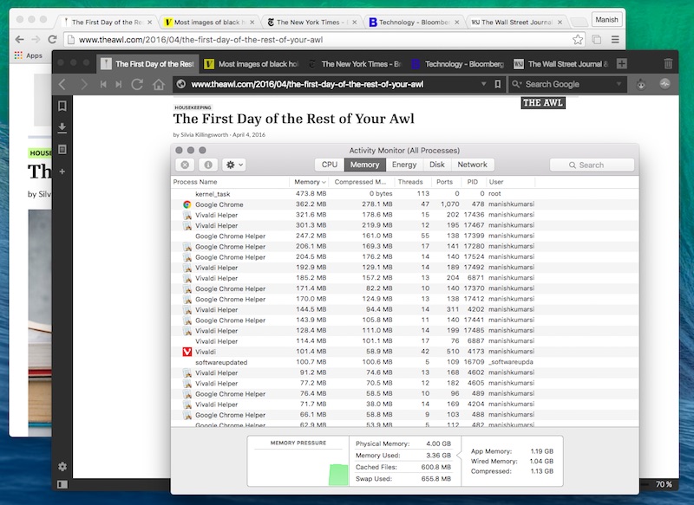Sort by User column header

[510, 182]
